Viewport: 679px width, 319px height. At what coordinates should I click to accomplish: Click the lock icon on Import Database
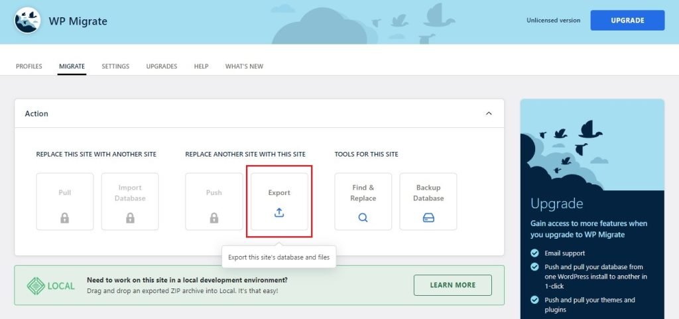(x=130, y=218)
